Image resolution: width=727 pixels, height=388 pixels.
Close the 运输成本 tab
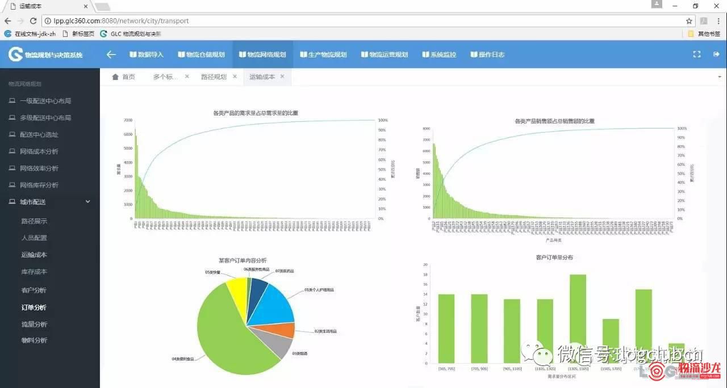tap(282, 76)
